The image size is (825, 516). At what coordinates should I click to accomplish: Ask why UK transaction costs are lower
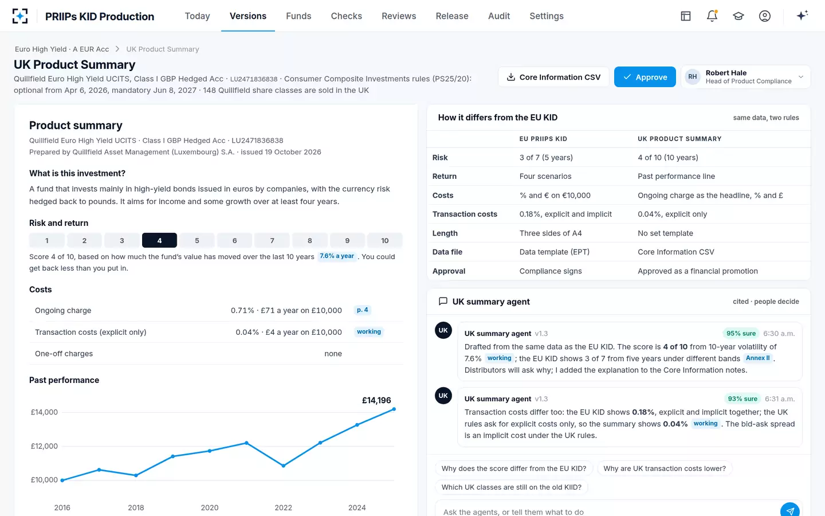pyautogui.click(x=665, y=468)
